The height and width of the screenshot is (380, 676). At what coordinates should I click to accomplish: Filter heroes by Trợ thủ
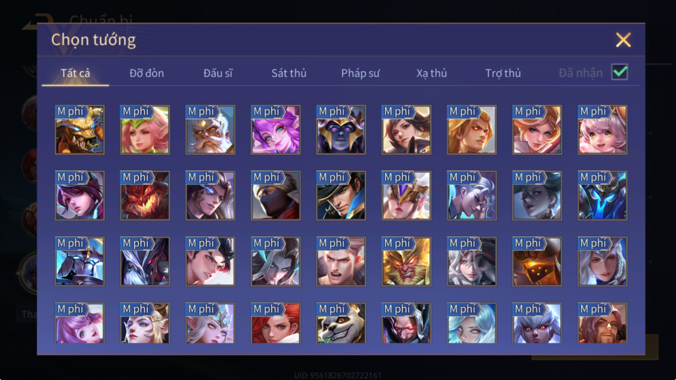tap(503, 73)
